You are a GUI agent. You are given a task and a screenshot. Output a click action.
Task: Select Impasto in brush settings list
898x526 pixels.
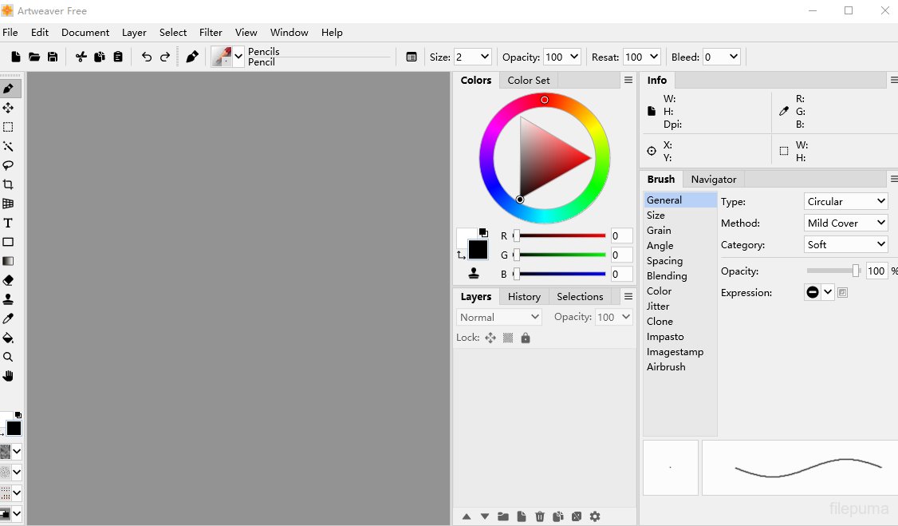pos(665,337)
